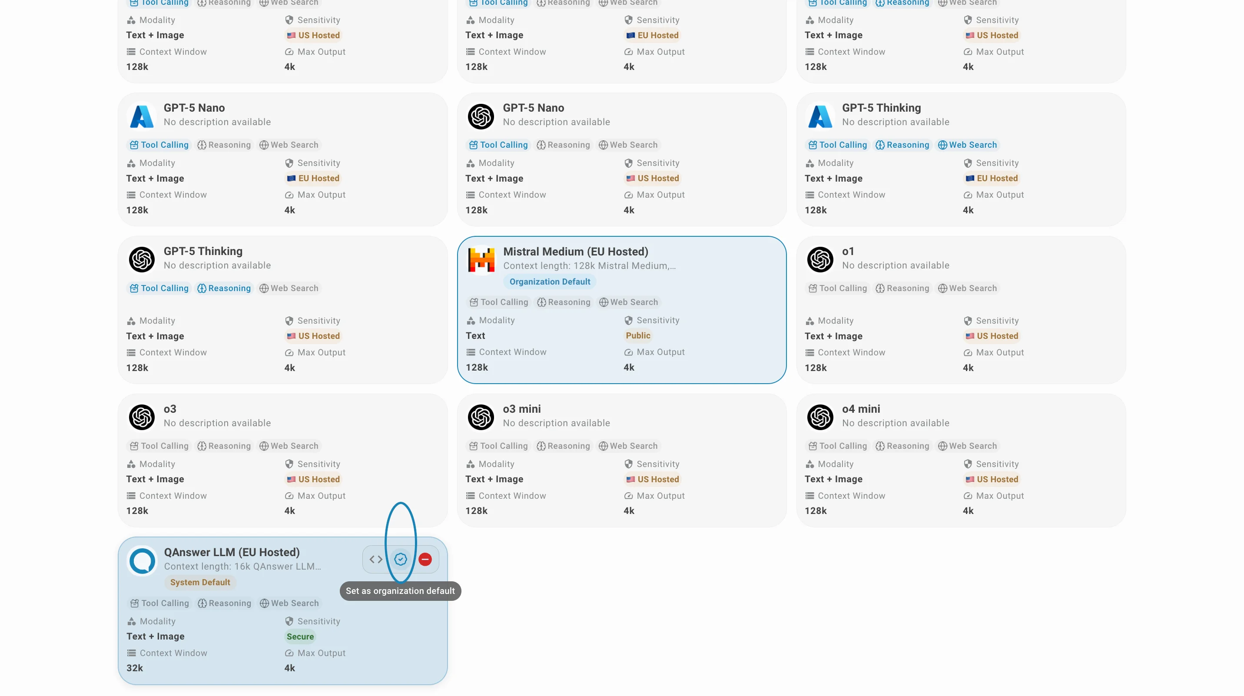Click the Web Search tag on the QAnswer LLM card
Screen dimensions: 1244x696
[x=289, y=603]
